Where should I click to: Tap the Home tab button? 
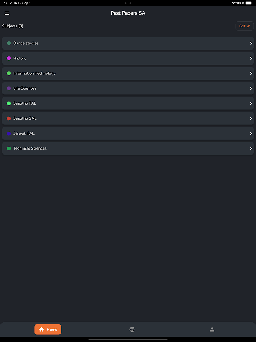(48, 330)
